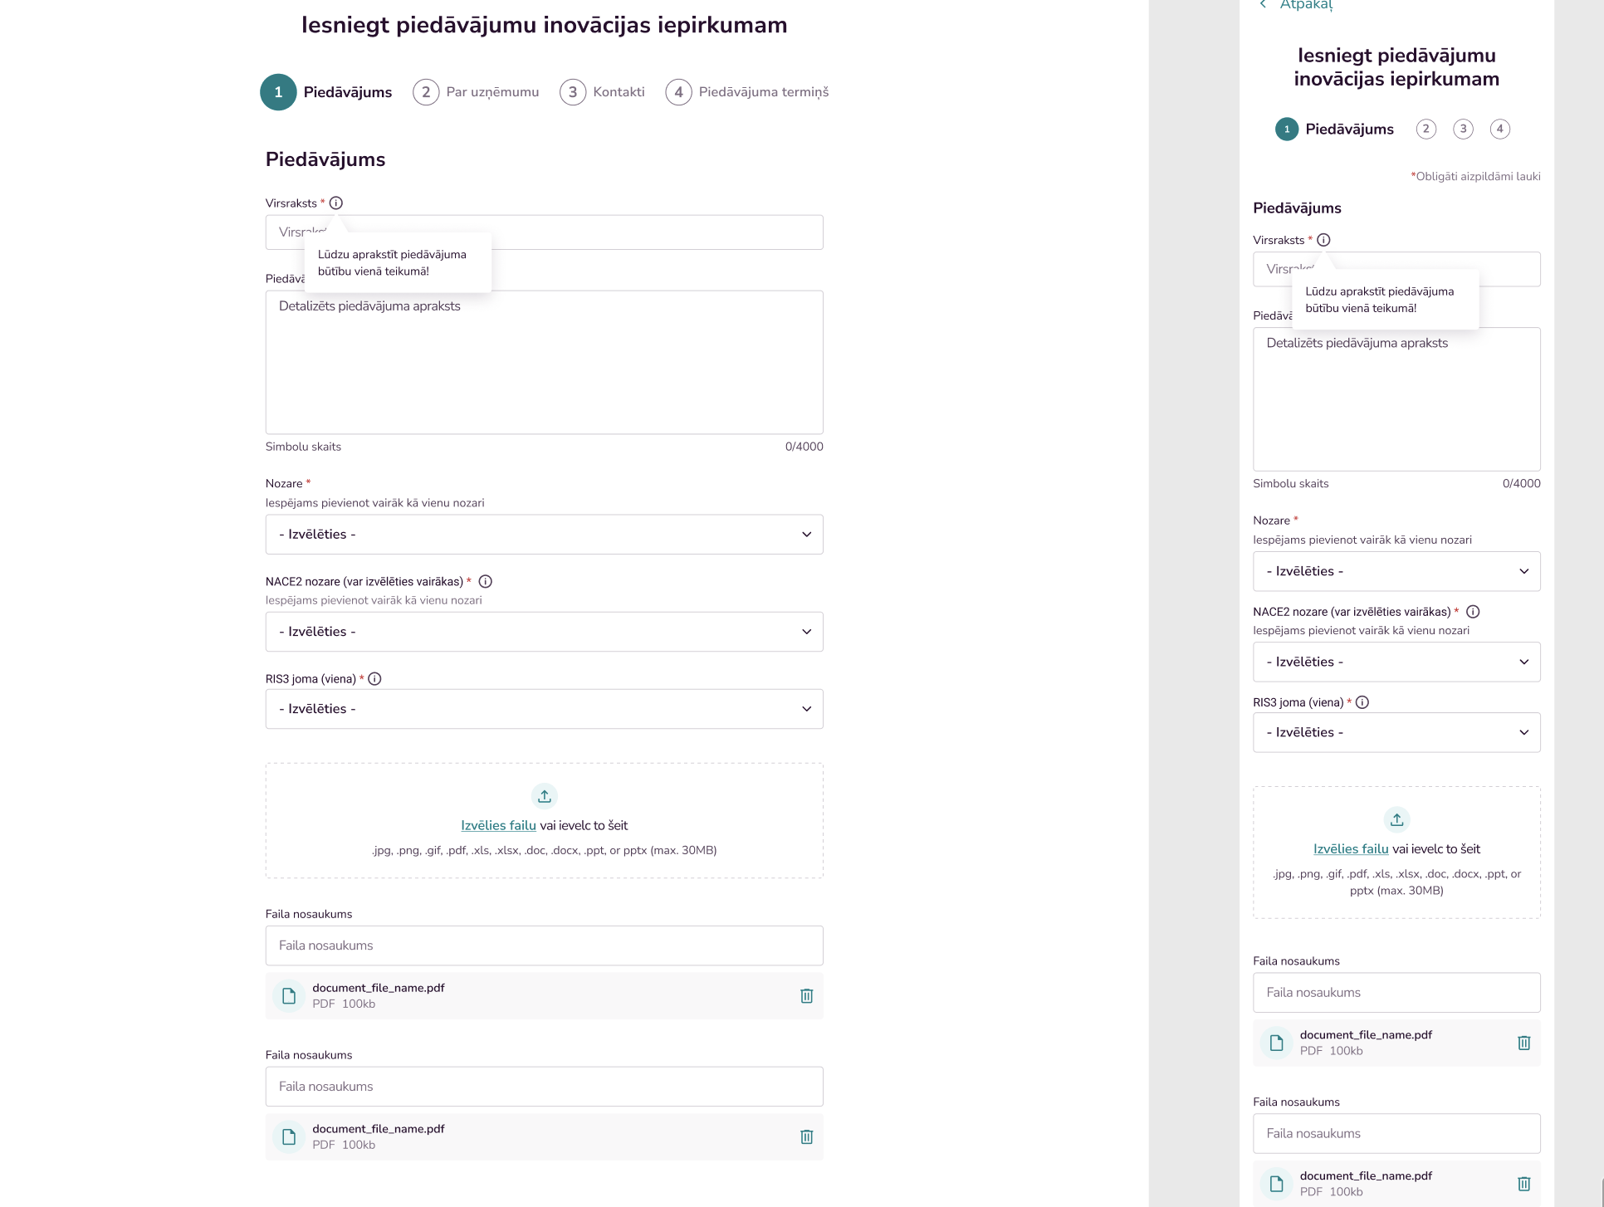Click document file icon of first desktop PDF
The image size is (1604, 1207).
tap(289, 995)
